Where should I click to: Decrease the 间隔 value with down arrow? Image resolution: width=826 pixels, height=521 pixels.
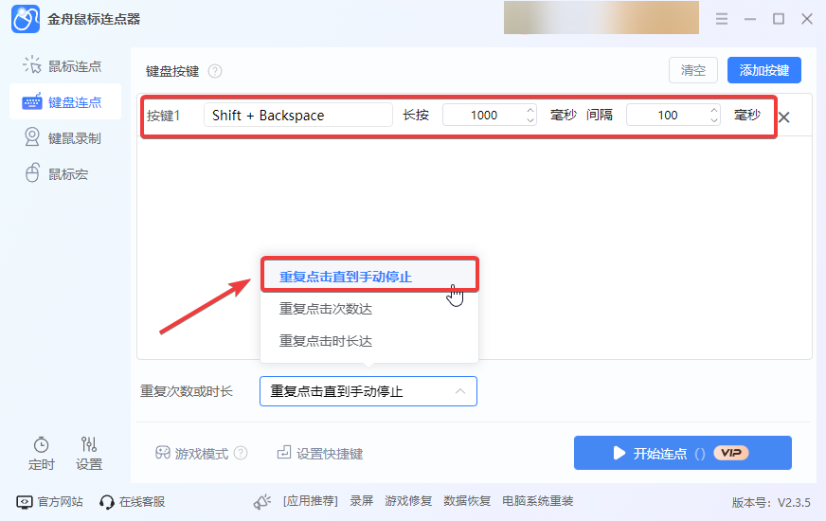pyautogui.click(x=714, y=120)
